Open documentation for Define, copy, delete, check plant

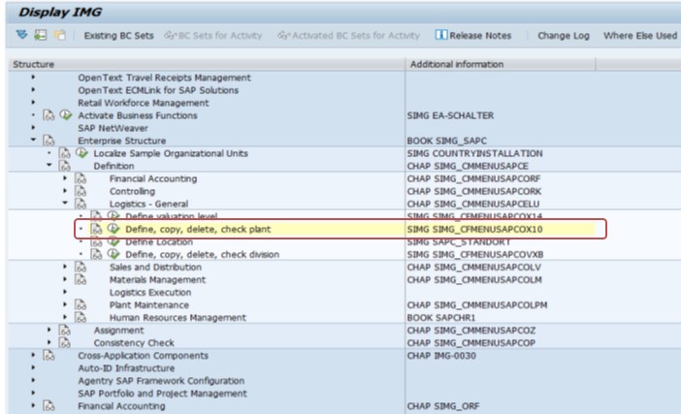96,229
